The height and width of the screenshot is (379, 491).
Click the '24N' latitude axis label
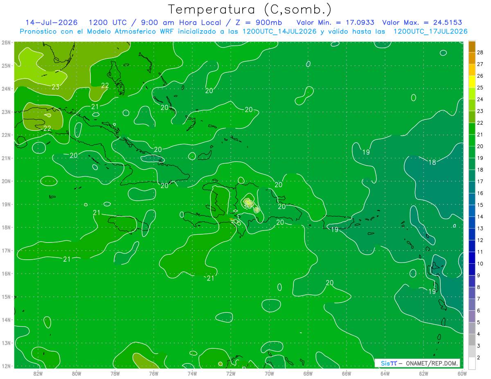click(6, 89)
